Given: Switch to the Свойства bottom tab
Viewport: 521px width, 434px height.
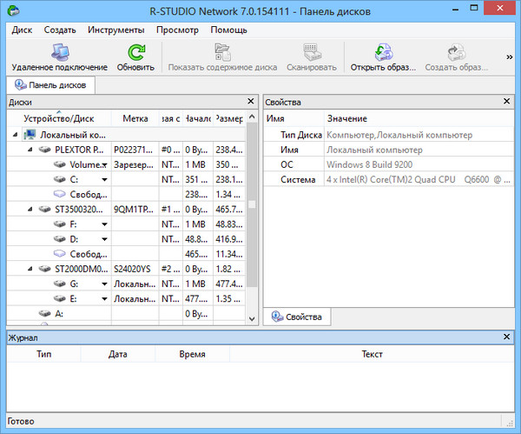Looking at the screenshot, I should (297, 317).
